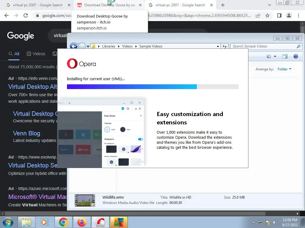The width and height of the screenshot is (305, 228).
Task: Switch to Download Desktop Goose tab
Action: point(110,5)
